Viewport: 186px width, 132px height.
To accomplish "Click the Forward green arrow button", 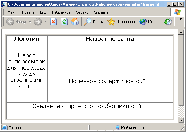I will 38,22.
